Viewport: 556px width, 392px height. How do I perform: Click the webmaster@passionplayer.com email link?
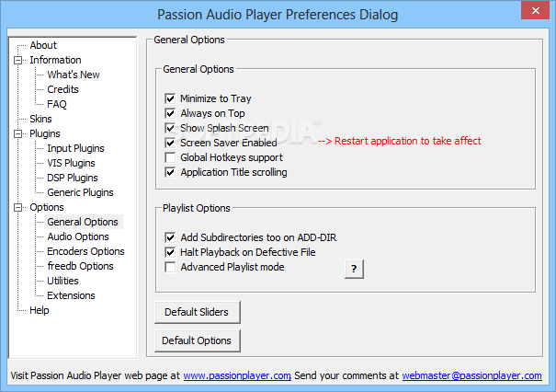click(x=471, y=376)
